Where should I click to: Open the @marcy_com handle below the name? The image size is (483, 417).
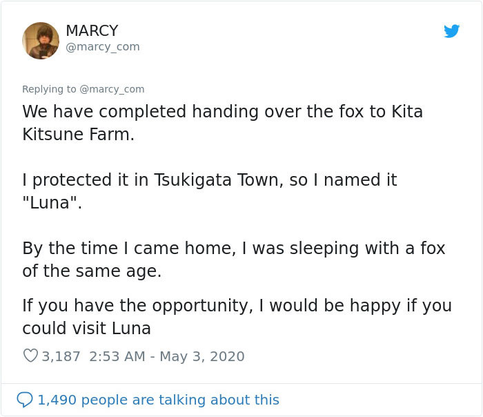click(x=102, y=47)
